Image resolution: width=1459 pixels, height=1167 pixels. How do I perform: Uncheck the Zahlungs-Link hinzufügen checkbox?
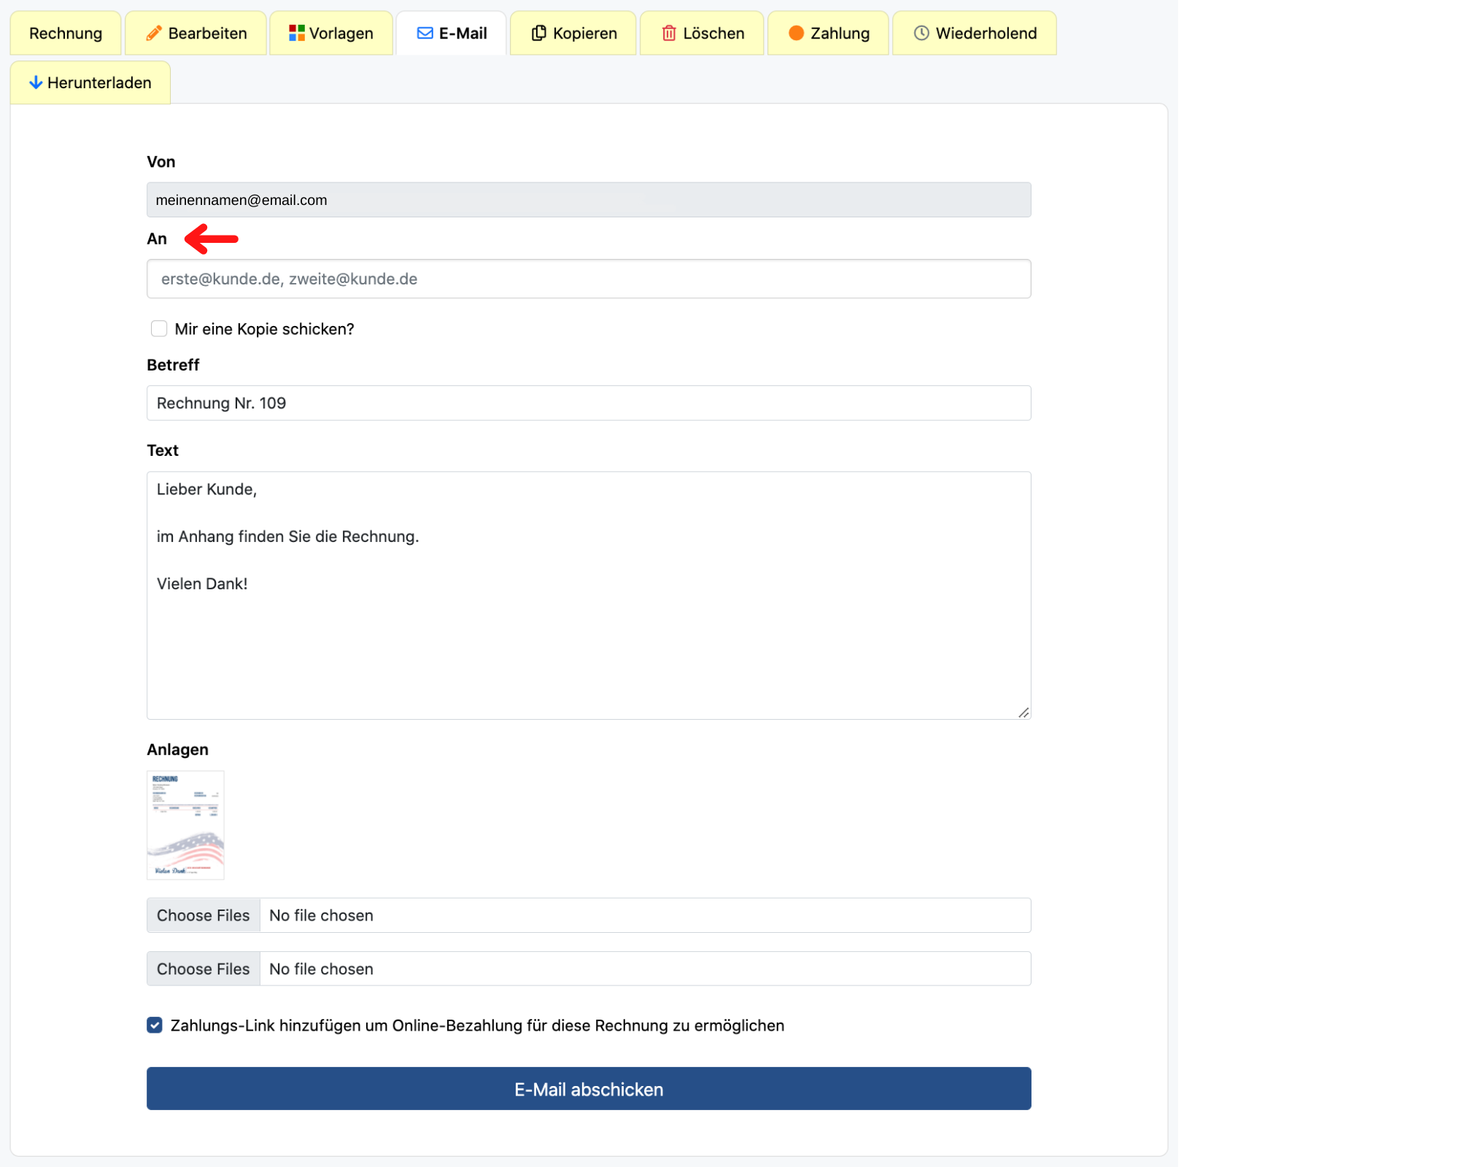pos(155,1026)
